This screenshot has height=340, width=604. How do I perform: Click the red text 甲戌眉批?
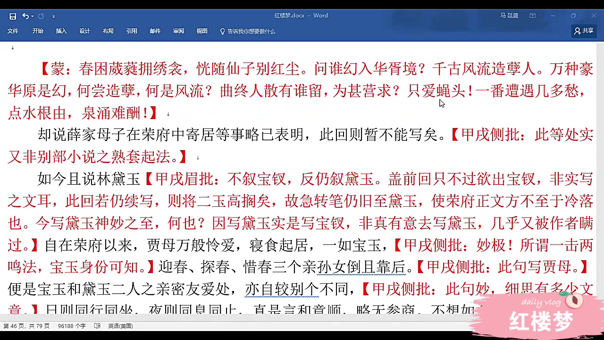185,179
